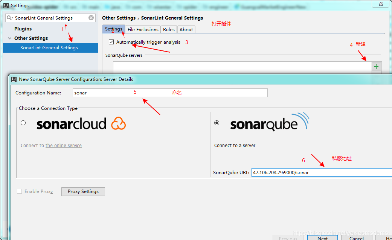Click Other Settings breadcrumb text
The image size is (392, 240).
[119, 18]
